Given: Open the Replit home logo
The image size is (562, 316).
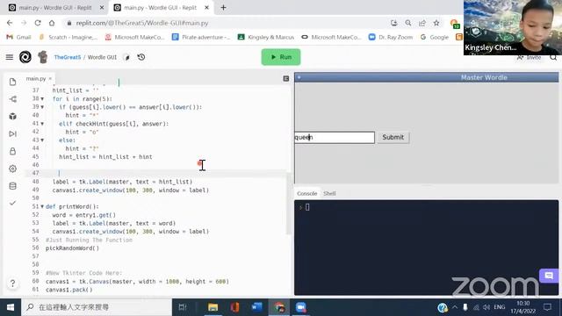Looking at the screenshot, I should point(25,57).
